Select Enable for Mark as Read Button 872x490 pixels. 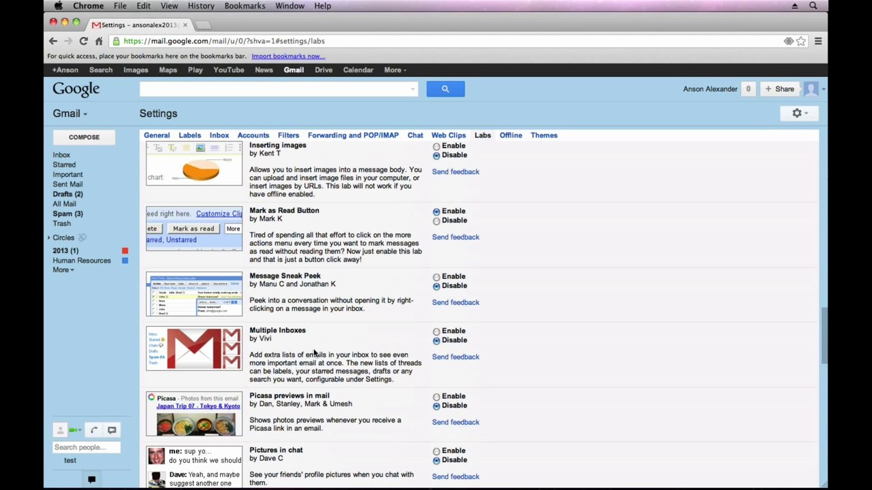[x=437, y=212]
